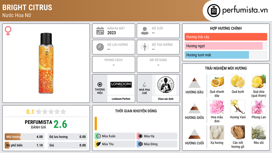Click the Mùa Đông season button
Image resolution: width=272 pixels, height=153 pixels.
click(x=157, y=144)
